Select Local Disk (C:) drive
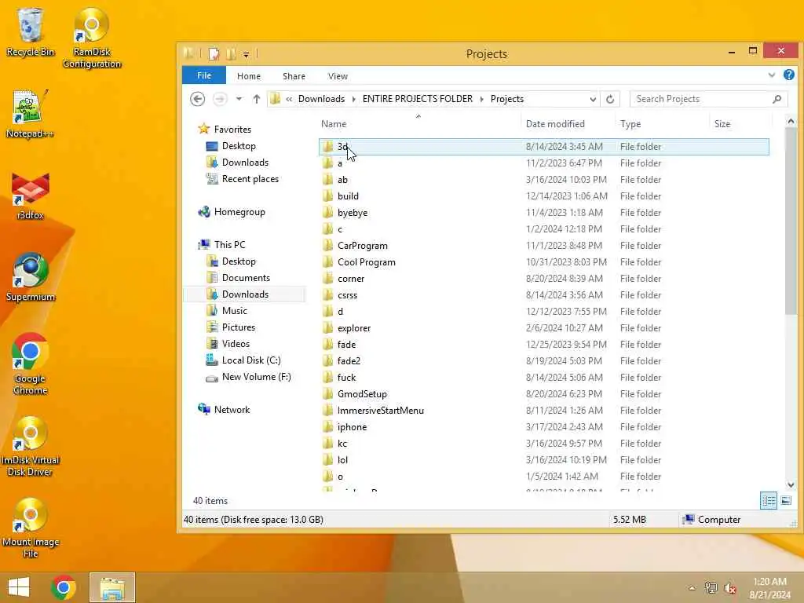 pos(243,360)
